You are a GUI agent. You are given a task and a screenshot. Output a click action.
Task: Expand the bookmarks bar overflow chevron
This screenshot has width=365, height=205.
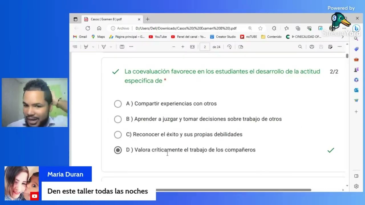point(342,37)
